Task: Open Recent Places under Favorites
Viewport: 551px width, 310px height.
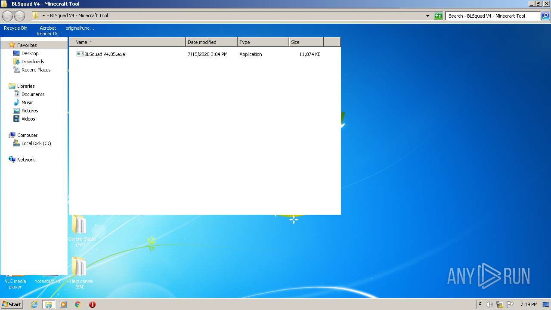Action: [x=36, y=70]
